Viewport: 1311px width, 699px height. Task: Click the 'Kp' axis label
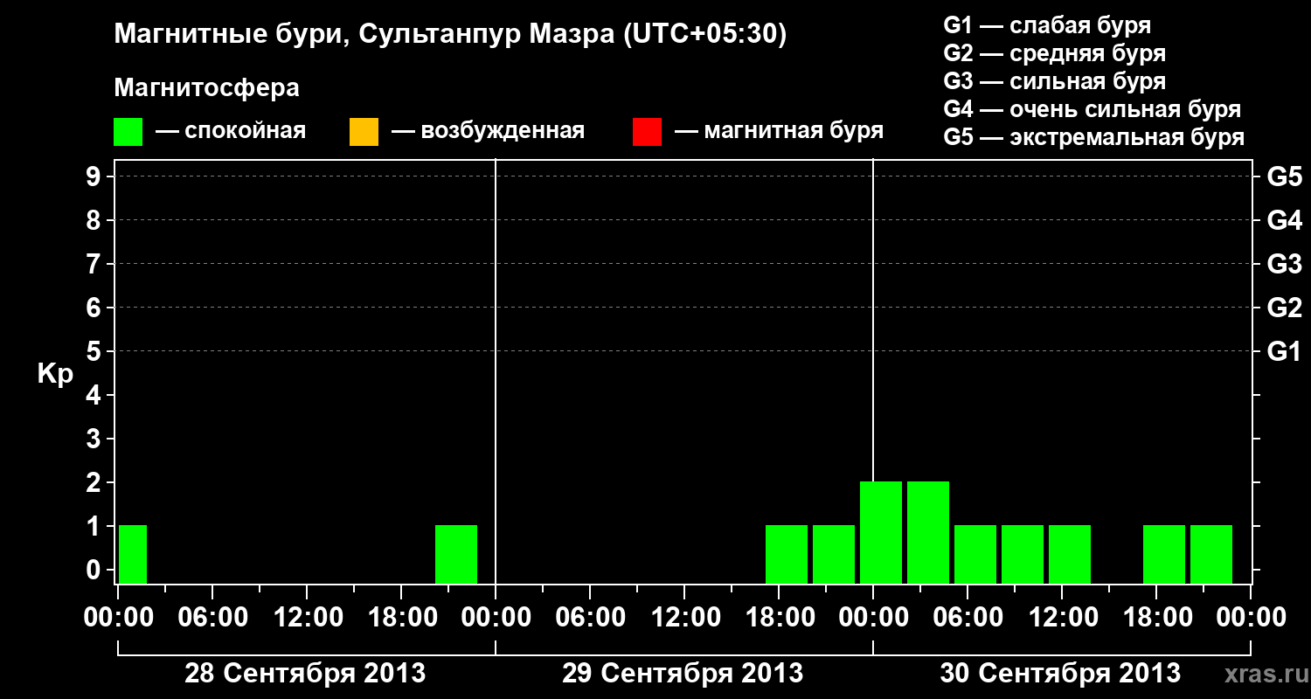[54, 375]
